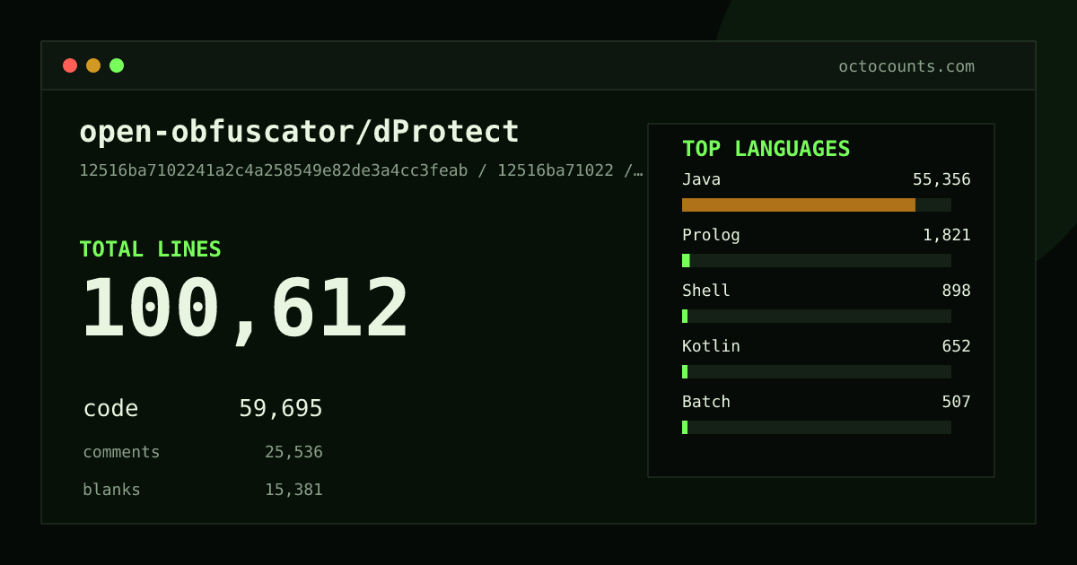The image size is (1077, 565).
Task: Click the 507 Batch line count
Action: [956, 402]
